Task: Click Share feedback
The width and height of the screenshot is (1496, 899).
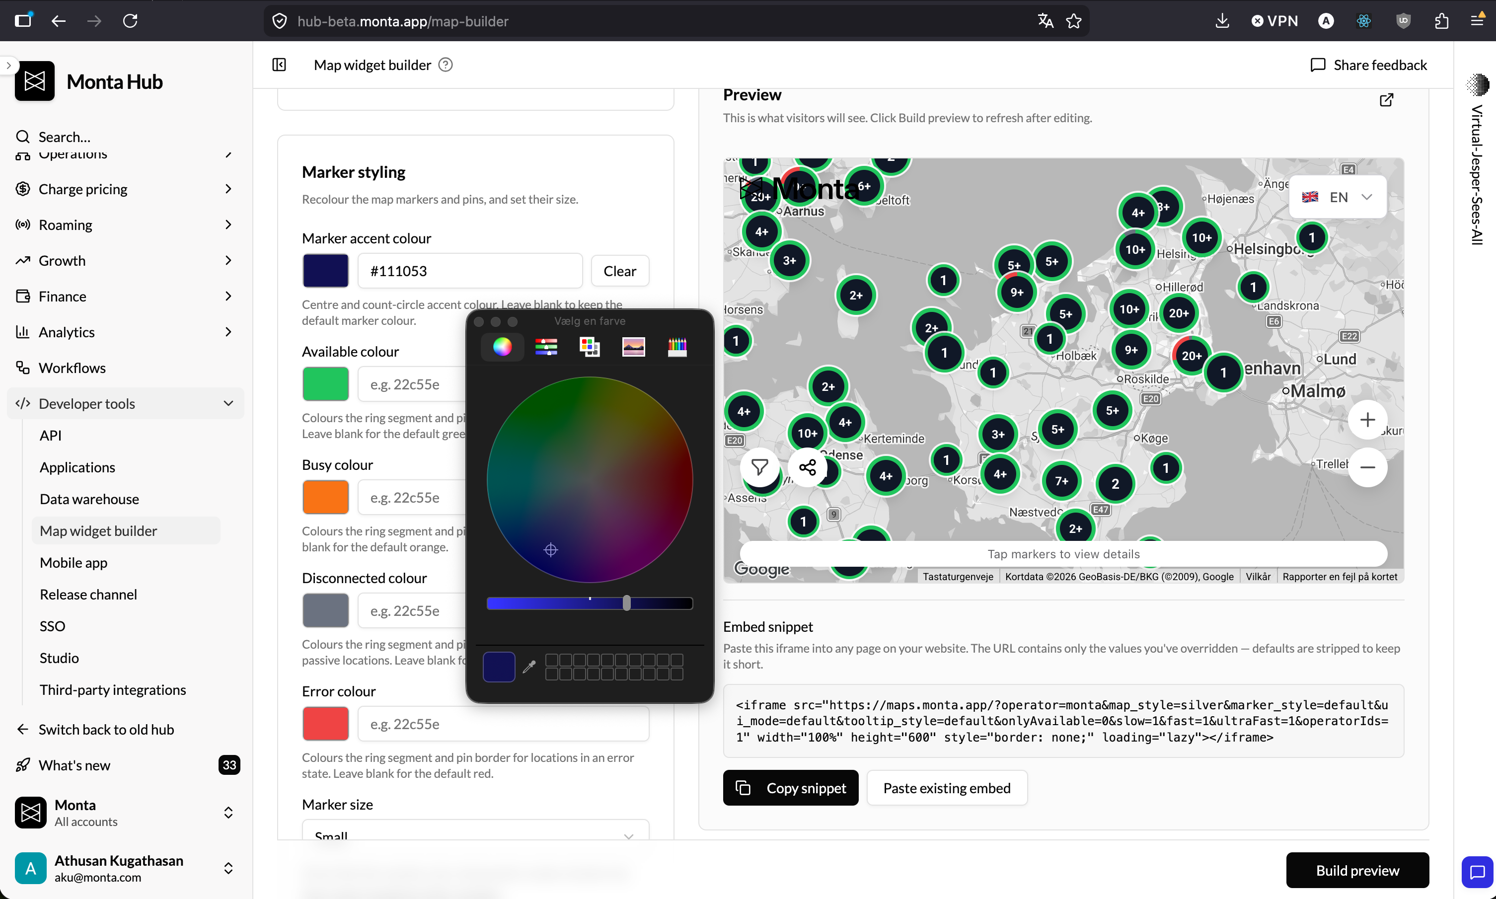Action: (1368, 65)
